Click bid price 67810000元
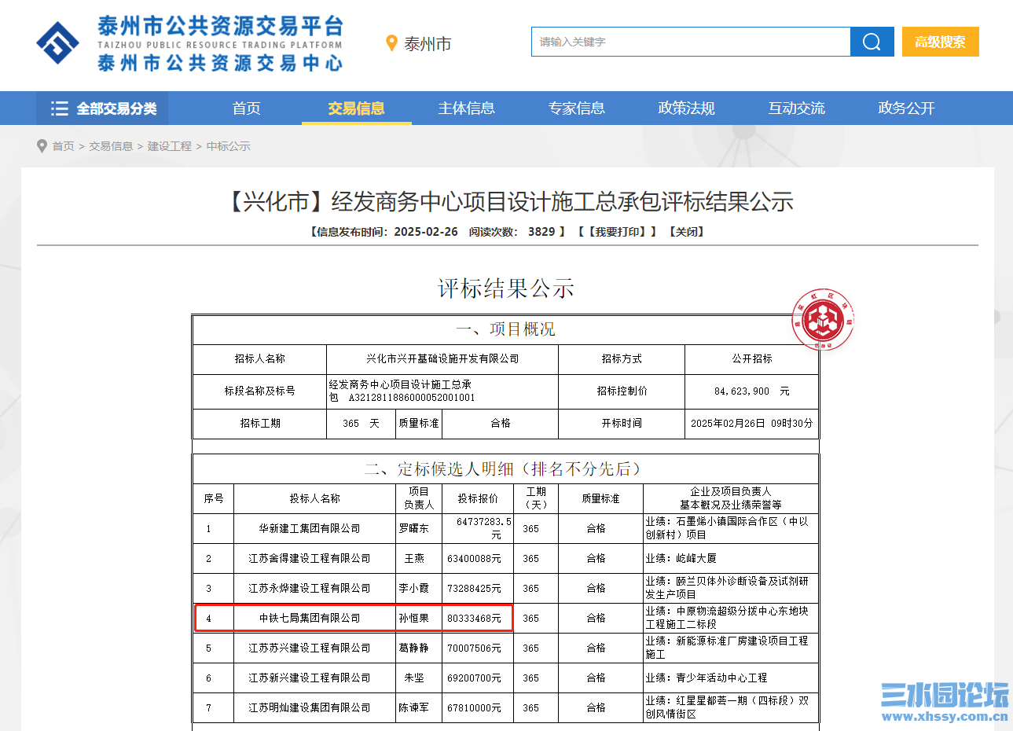The width and height of the screenshot is (1013, 731). coord(474,707)
